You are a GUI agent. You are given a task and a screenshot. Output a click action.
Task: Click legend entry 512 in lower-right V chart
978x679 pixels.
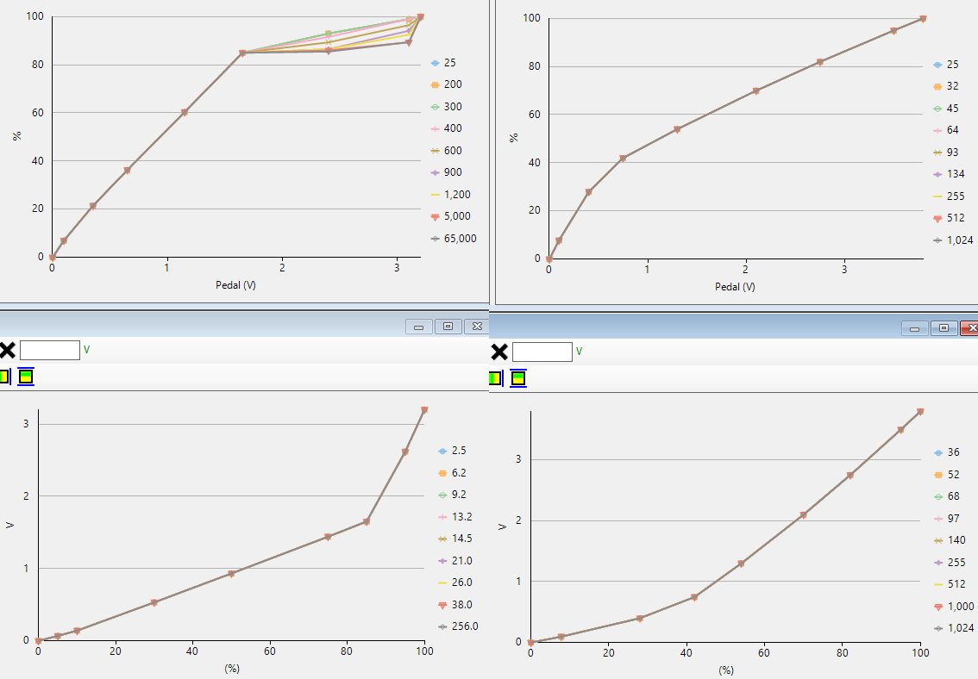(950, 584)
